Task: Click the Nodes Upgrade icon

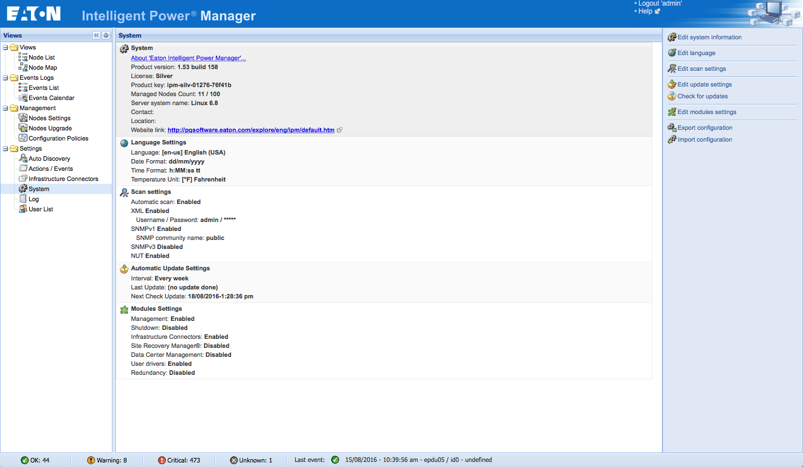Action: click(x=23, y=128)
